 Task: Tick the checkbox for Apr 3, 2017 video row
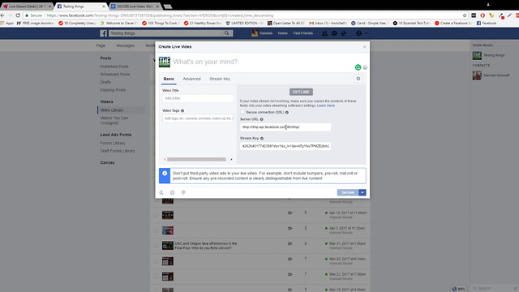[156, 230]
